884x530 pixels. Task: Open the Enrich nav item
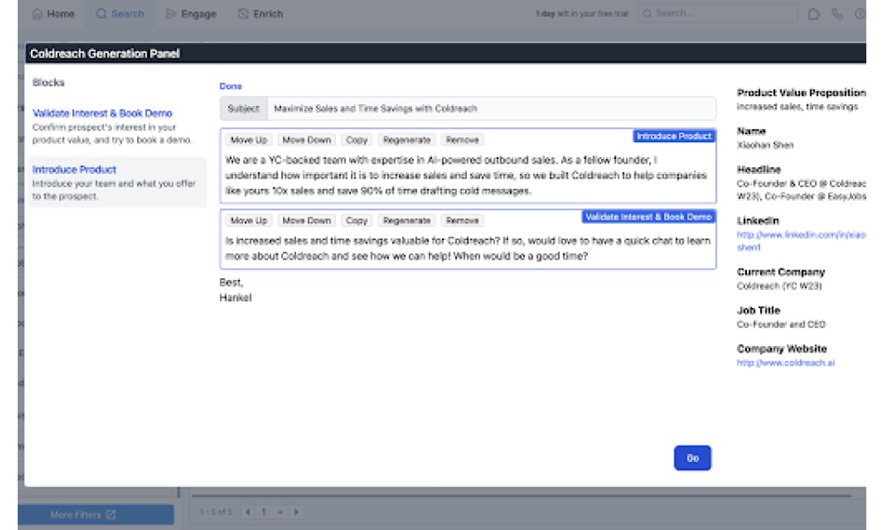[261, 13]
